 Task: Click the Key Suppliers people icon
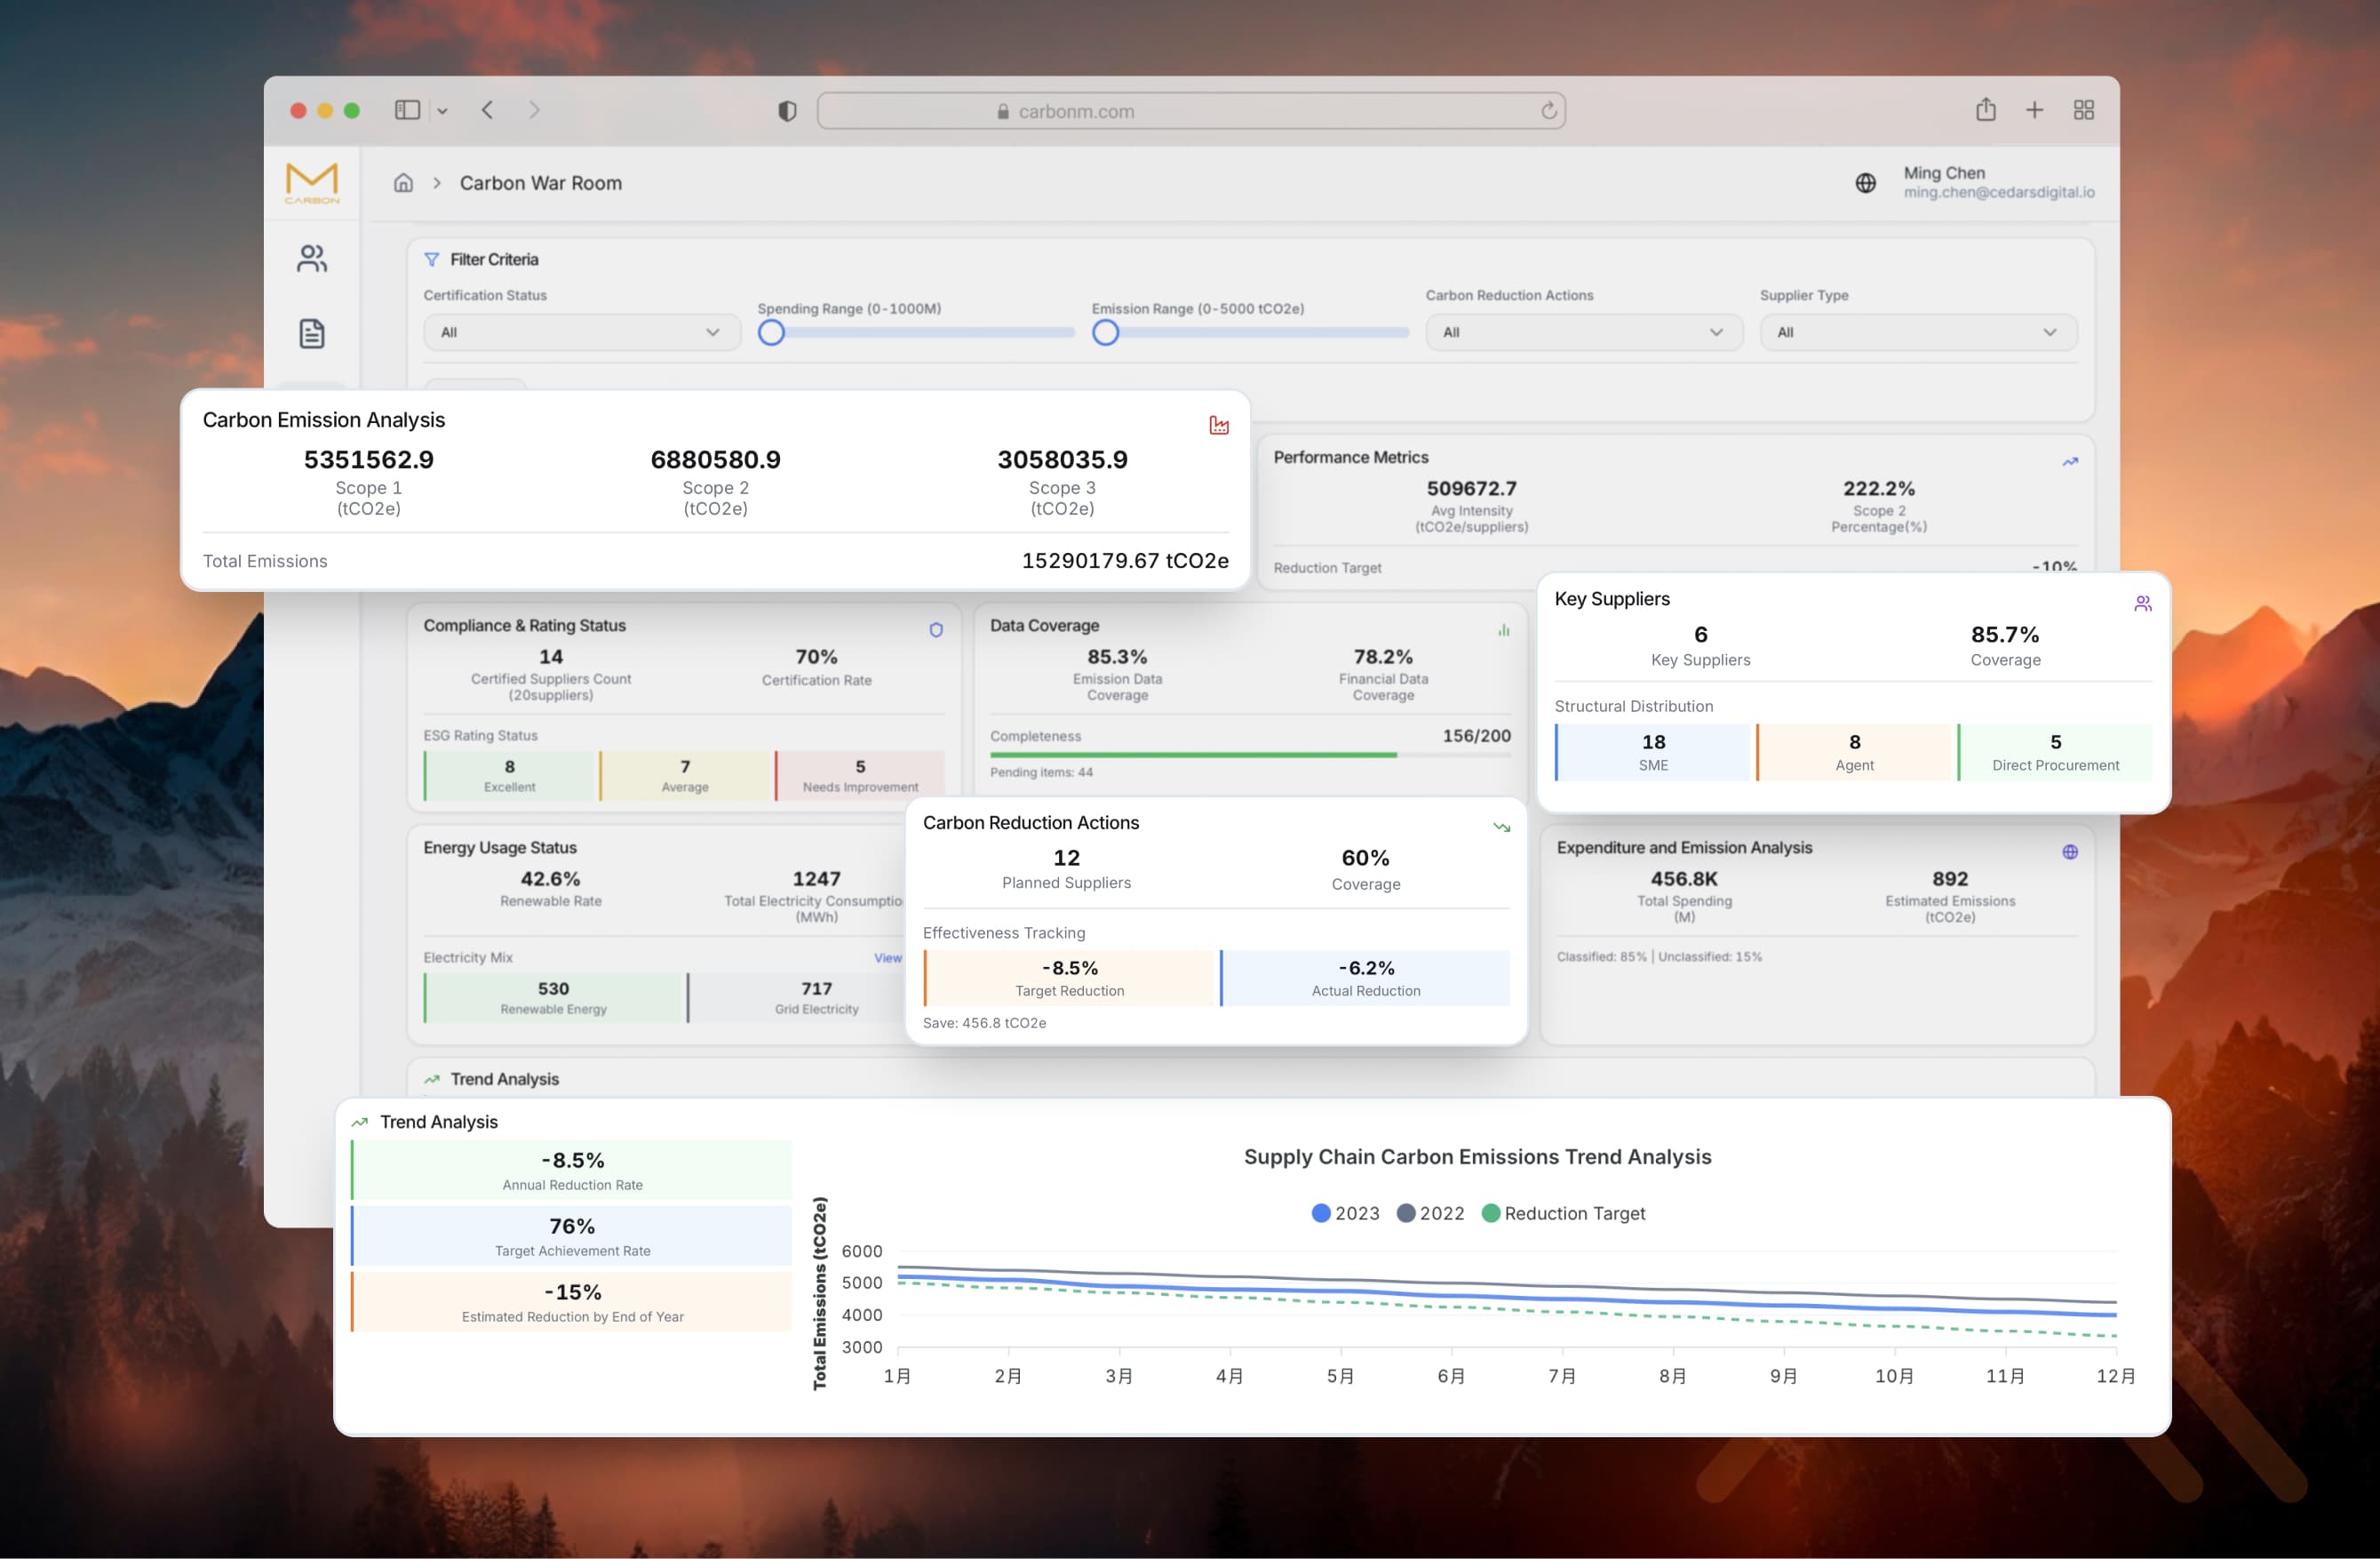pyautogui.click(x=2142, y=604)
